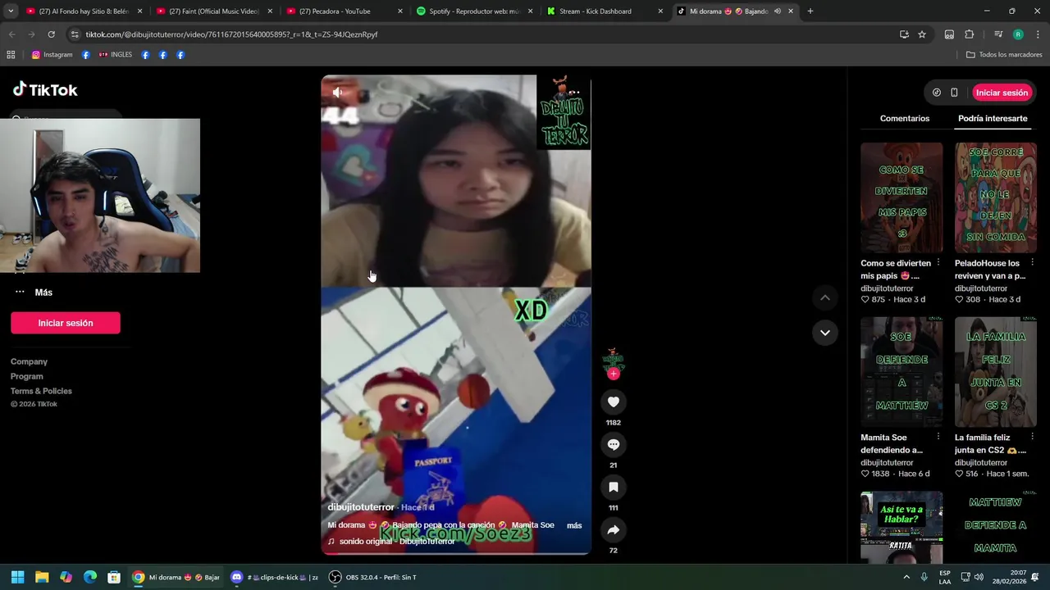This screenshot has width=1050, height=590.
Task: Open Todos los marcadores folder
Action: coord(1004,55)
